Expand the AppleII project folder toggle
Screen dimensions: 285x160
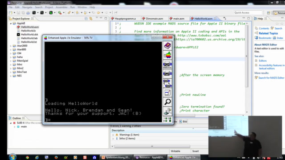point(11,23)
